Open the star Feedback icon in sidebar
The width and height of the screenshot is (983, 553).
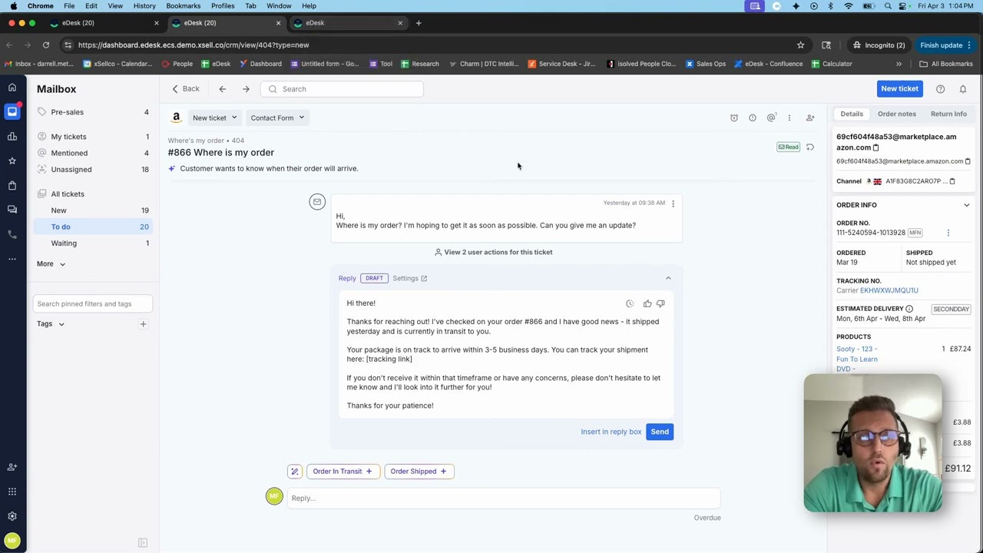click(12, 161)
